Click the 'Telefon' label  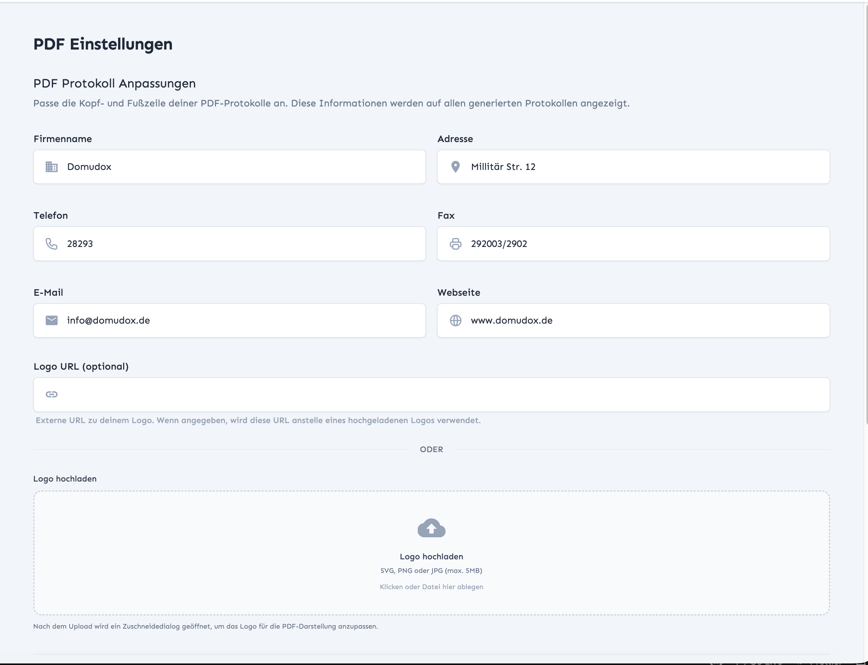pyautogui.click(x=51, y=215)
